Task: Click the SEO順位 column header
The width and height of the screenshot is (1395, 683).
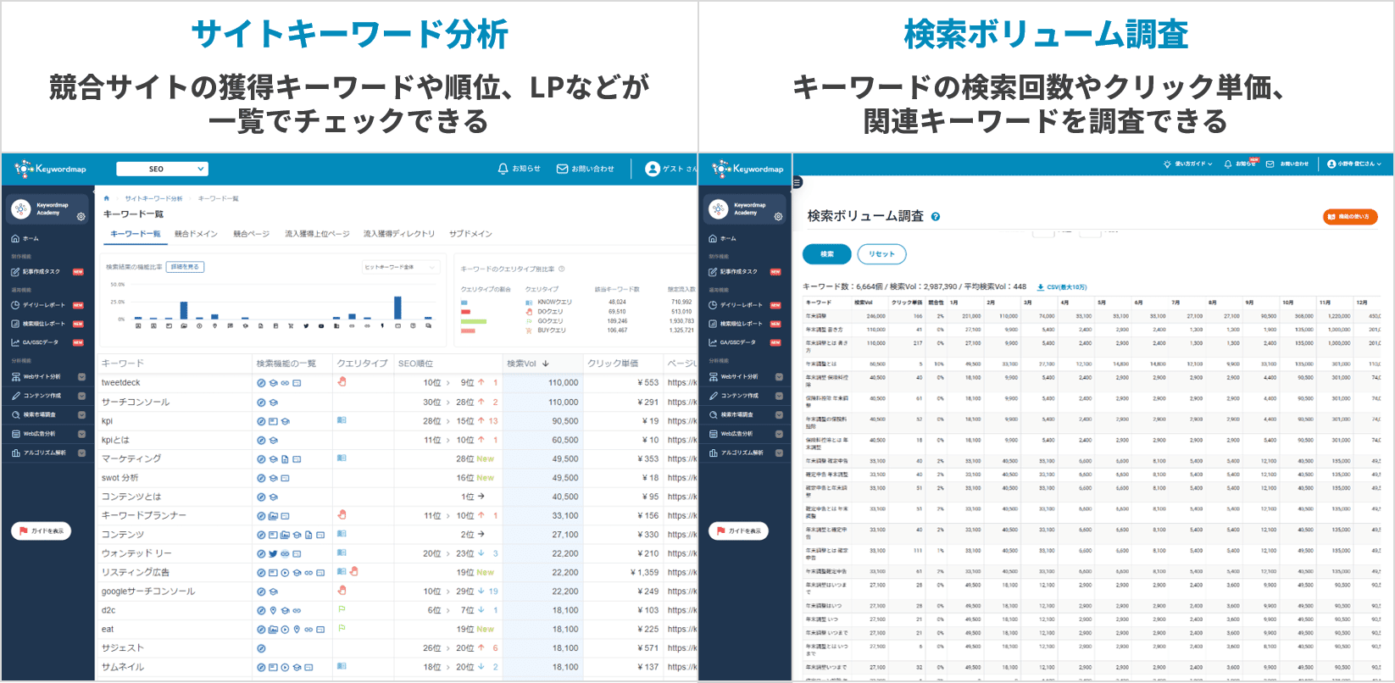Action: pyautogui.click(x=415, y=364)
